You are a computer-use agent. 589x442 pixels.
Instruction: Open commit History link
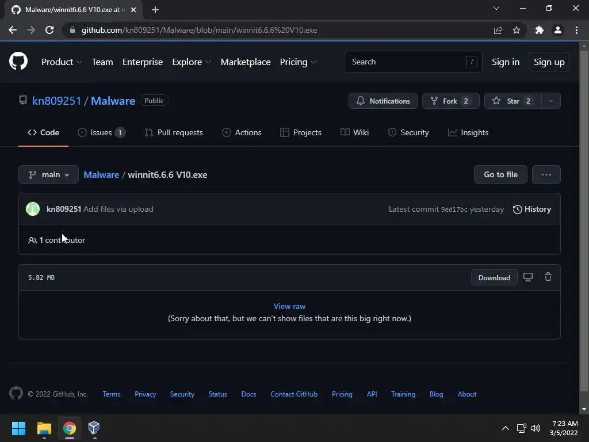click(x=532, y=209)
